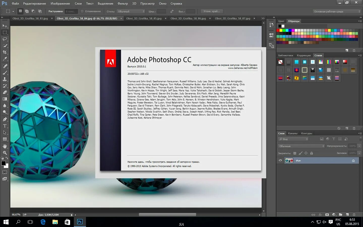Select the Quick Selection tool
The width and height of the screenshot is (363, 227).
(5, 46)
